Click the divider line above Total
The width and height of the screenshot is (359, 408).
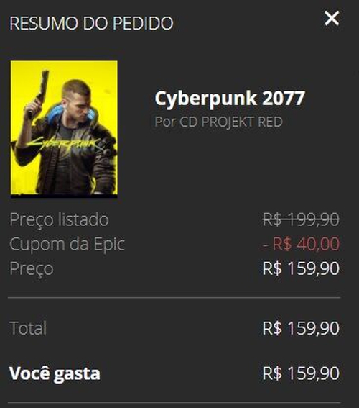[x=174, y=297]
